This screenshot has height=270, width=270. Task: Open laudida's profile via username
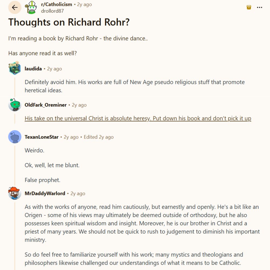(33, 69)
